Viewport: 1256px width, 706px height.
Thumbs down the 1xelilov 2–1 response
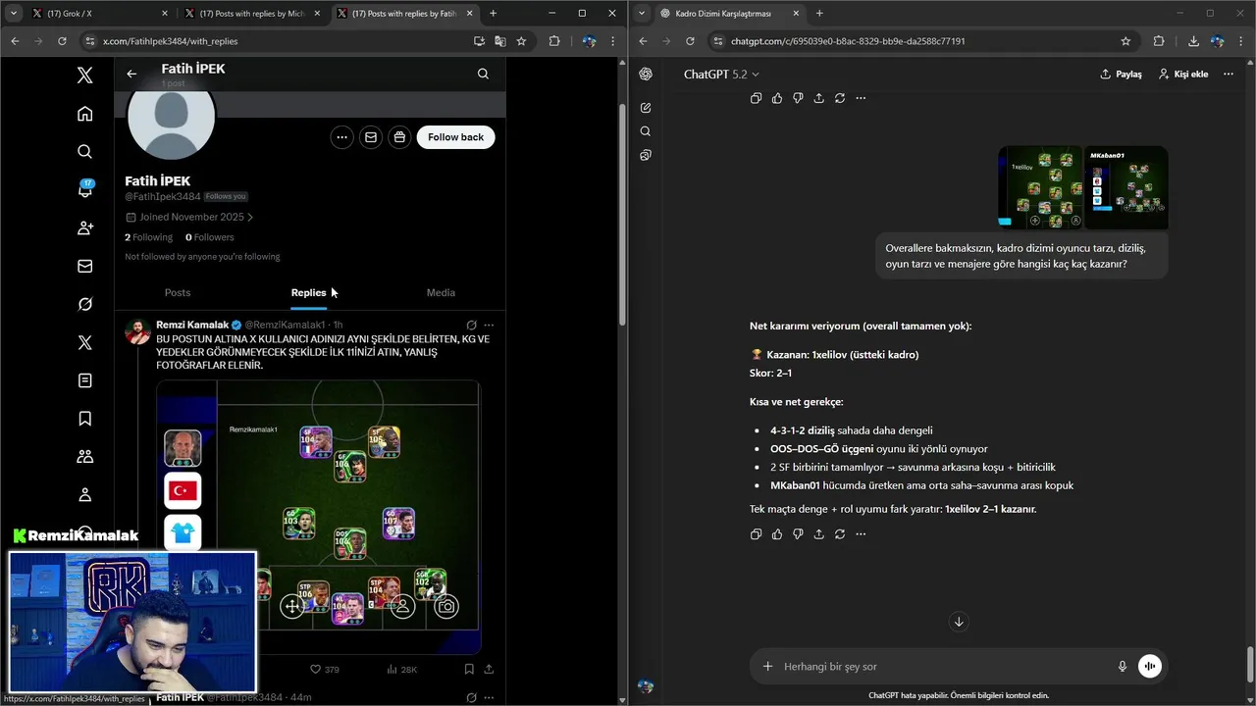(798, 534)
